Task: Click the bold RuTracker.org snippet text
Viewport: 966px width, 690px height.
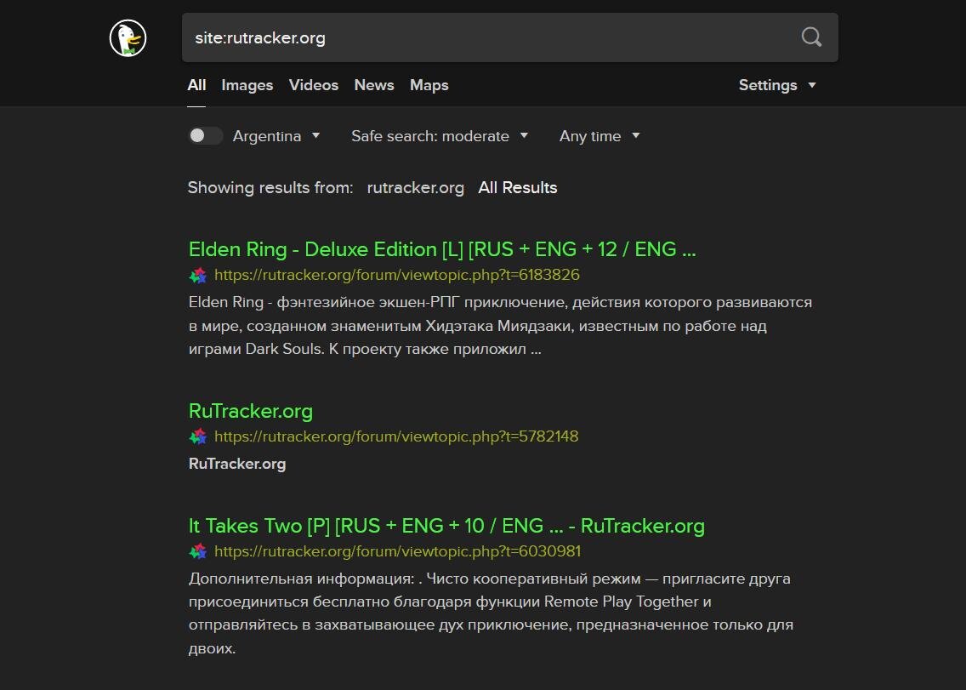Action: coord(237,464)
